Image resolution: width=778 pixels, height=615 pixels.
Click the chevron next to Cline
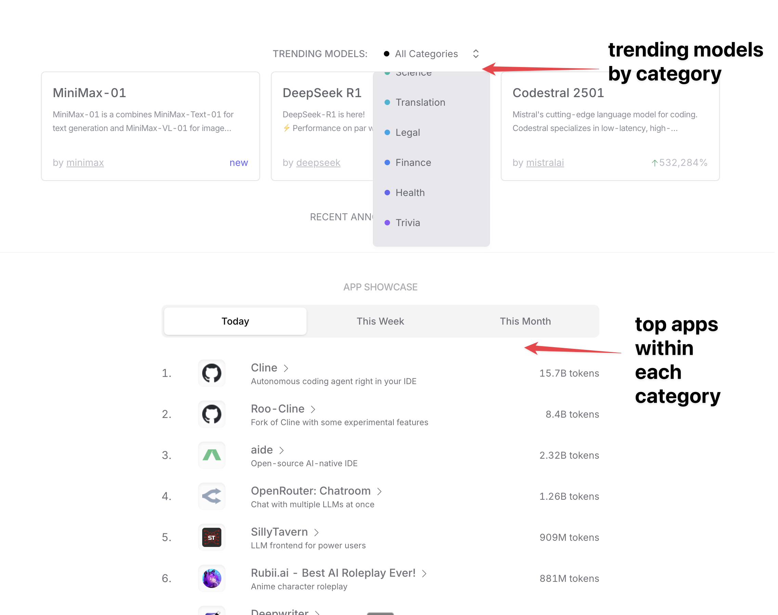click(x=286, y=368)
